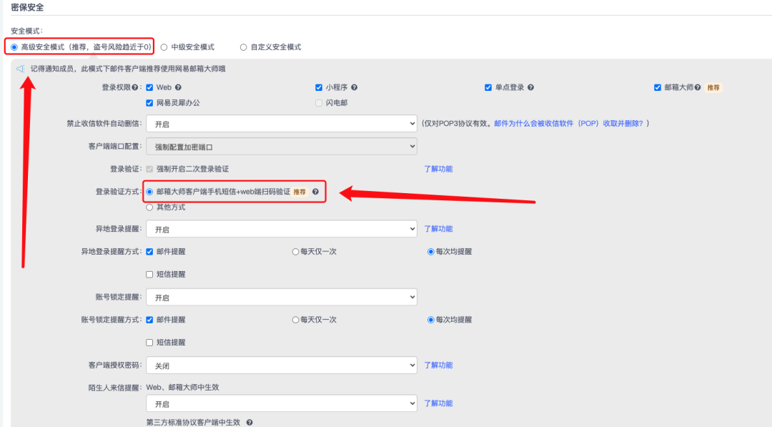
Task: Click the help icon beside 小程序
Action: click(x=355, y=87)
